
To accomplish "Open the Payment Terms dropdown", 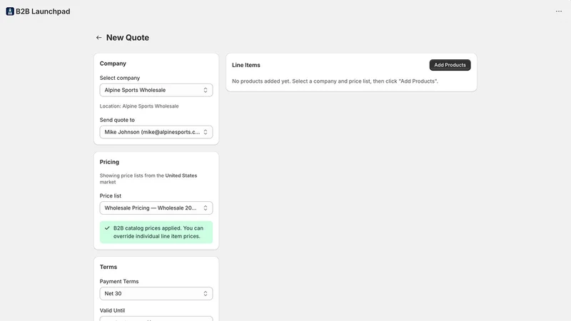I will [156, 293].
